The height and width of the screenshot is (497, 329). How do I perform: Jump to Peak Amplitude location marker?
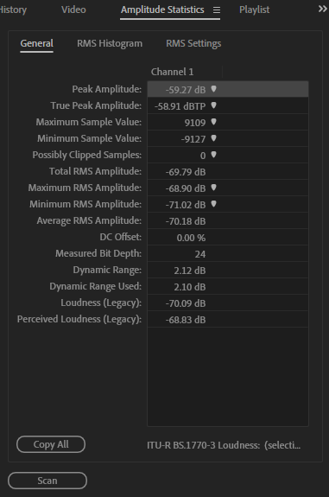point(214,89)
